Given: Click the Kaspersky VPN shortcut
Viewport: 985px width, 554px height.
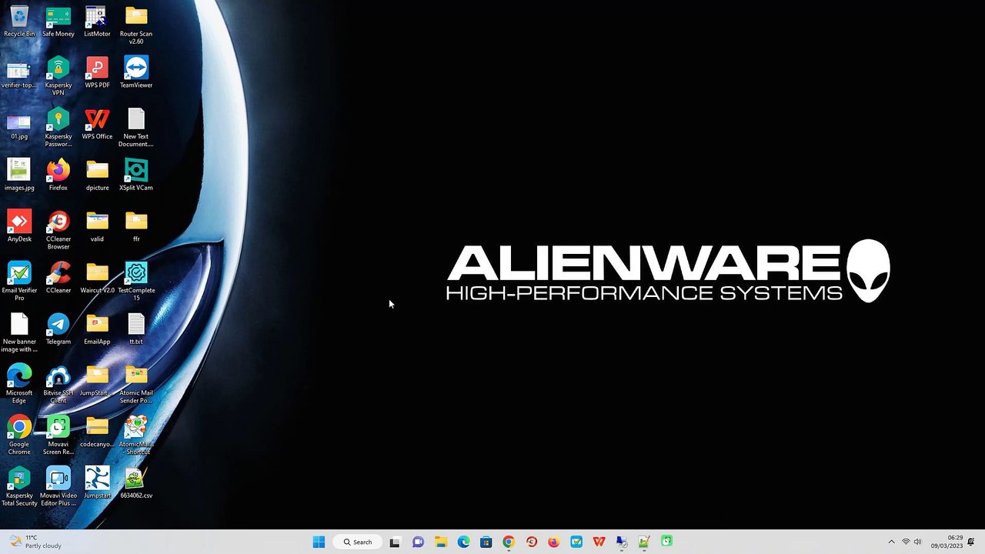Looking at the screenshot, I should tap(58, 76).
